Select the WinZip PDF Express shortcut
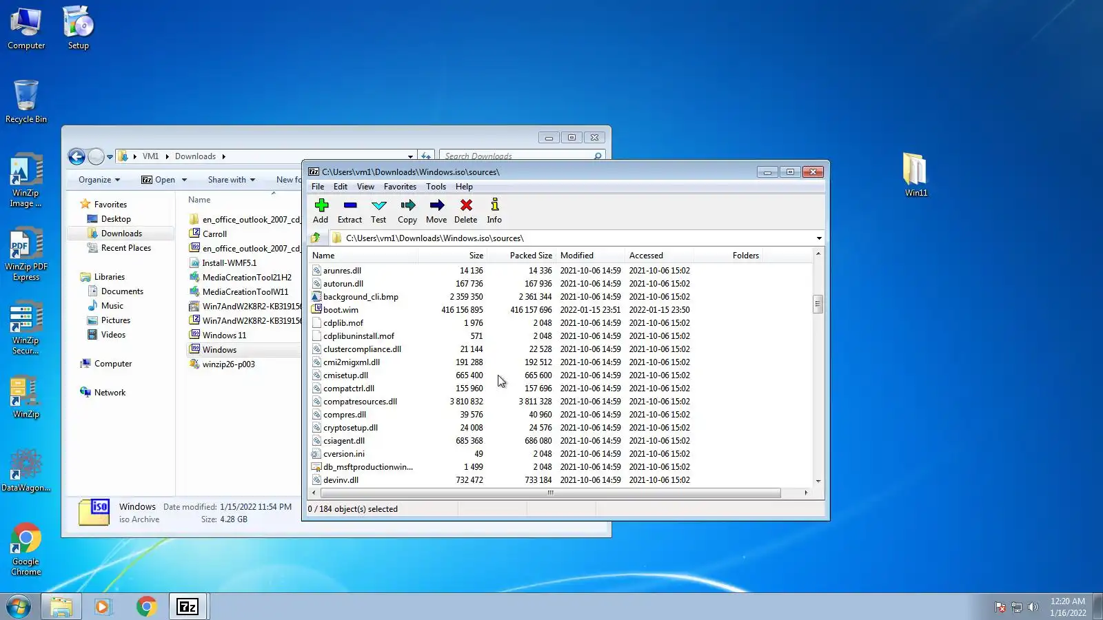 click(x=26, y=254)
